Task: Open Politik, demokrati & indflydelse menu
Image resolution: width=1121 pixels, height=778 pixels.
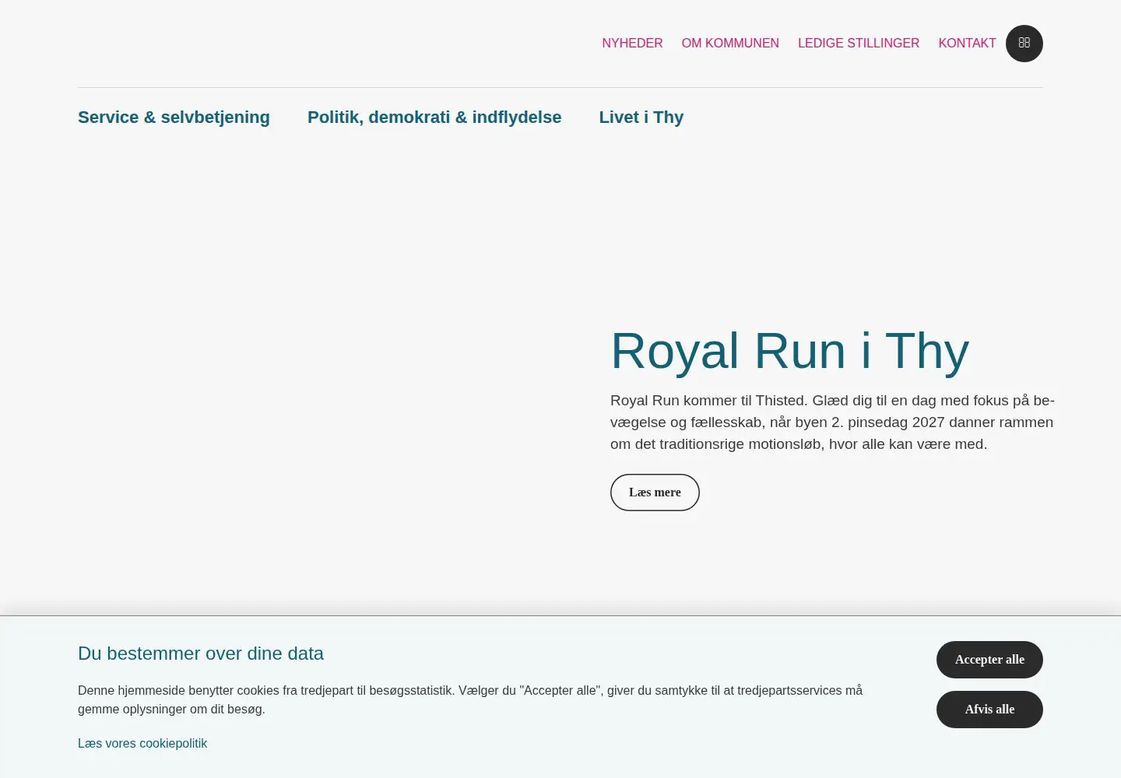Action: pyautogui.click(x=434, y=117)
